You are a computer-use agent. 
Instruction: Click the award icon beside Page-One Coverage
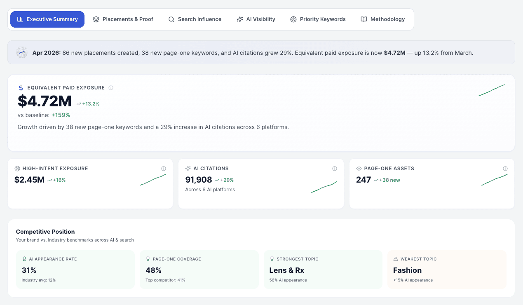click(x=148, y=259)
